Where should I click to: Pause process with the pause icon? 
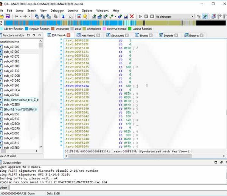pos(146,16)
